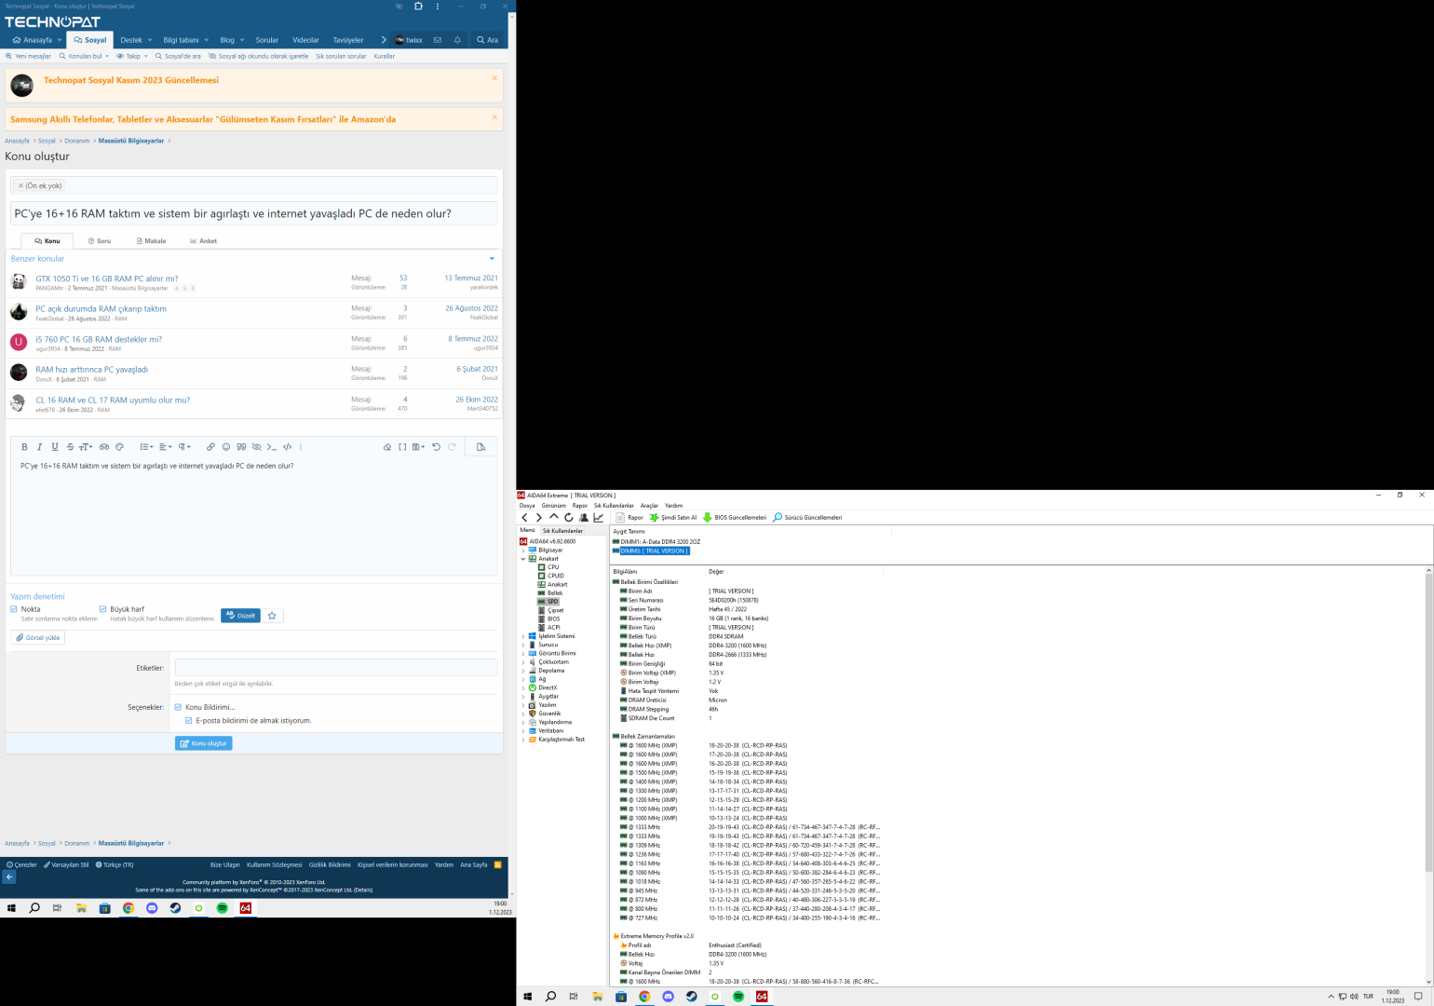This screenshot has height=1006, width=1434.
Task: Apply italic formatting in the editor
Action: point(39,447)
